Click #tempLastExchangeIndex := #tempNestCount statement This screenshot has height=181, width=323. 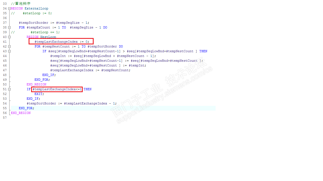click(x=90, y=70)
